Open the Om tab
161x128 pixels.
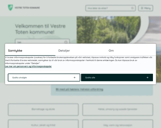[x=131, y=51]
